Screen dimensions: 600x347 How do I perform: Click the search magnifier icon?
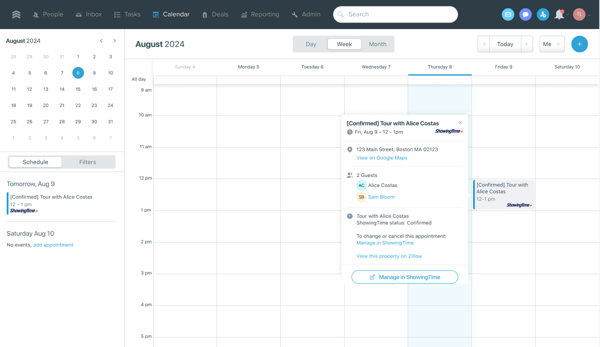[x=341, y=14]
